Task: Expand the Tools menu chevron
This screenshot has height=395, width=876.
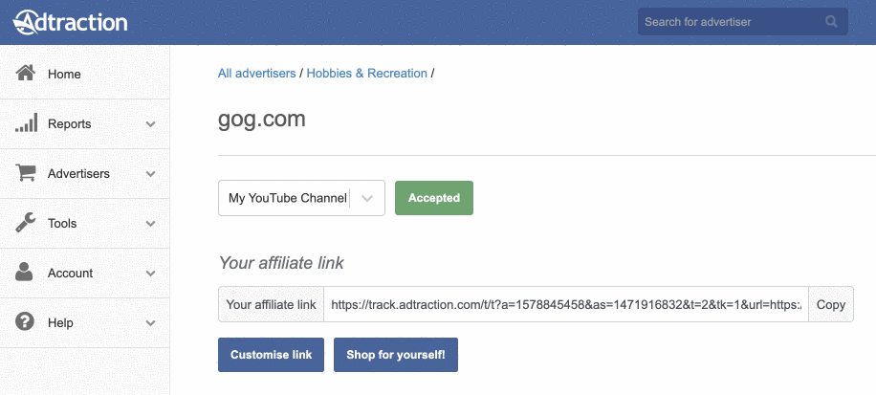Action: click(x=150, y=224)
